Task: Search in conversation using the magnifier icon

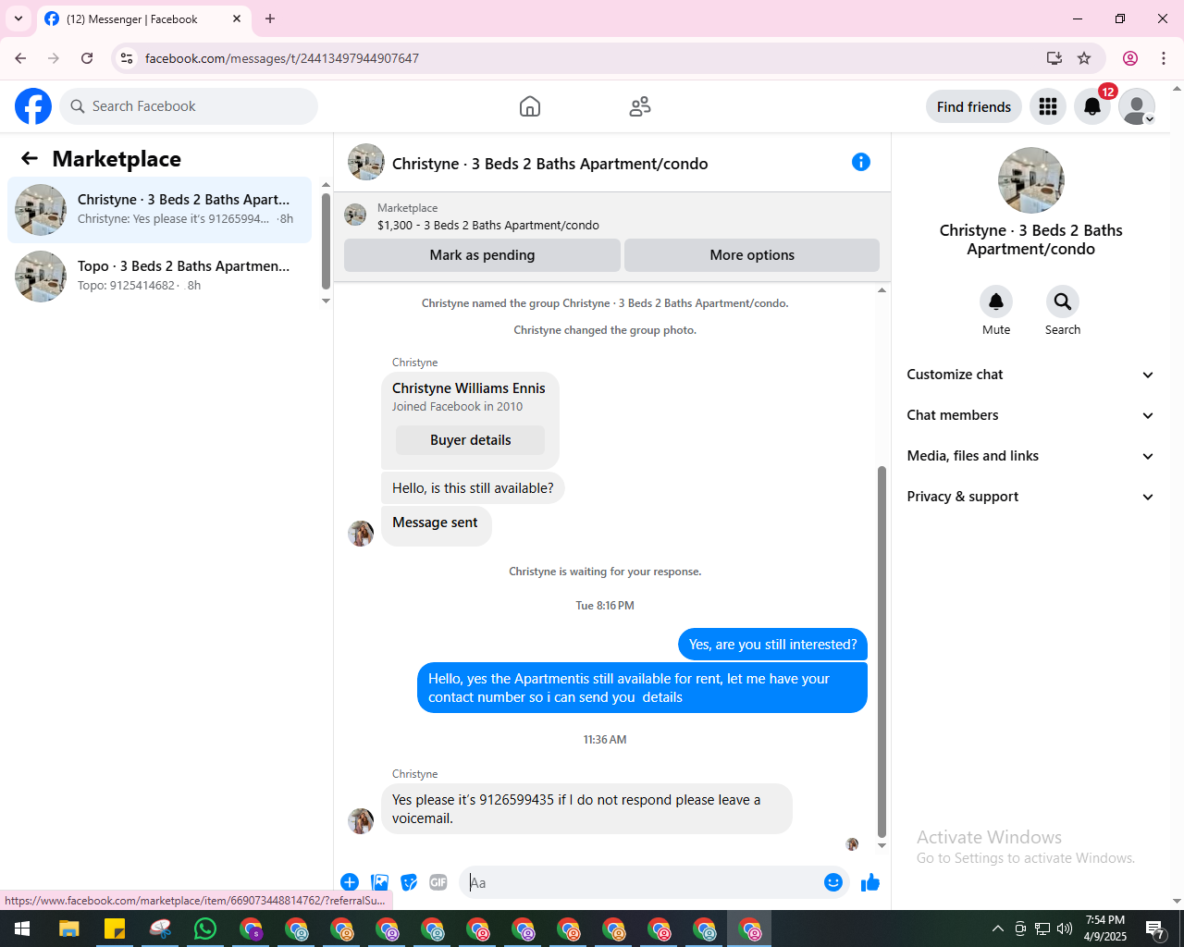Action: click(x=1063, y=301)
